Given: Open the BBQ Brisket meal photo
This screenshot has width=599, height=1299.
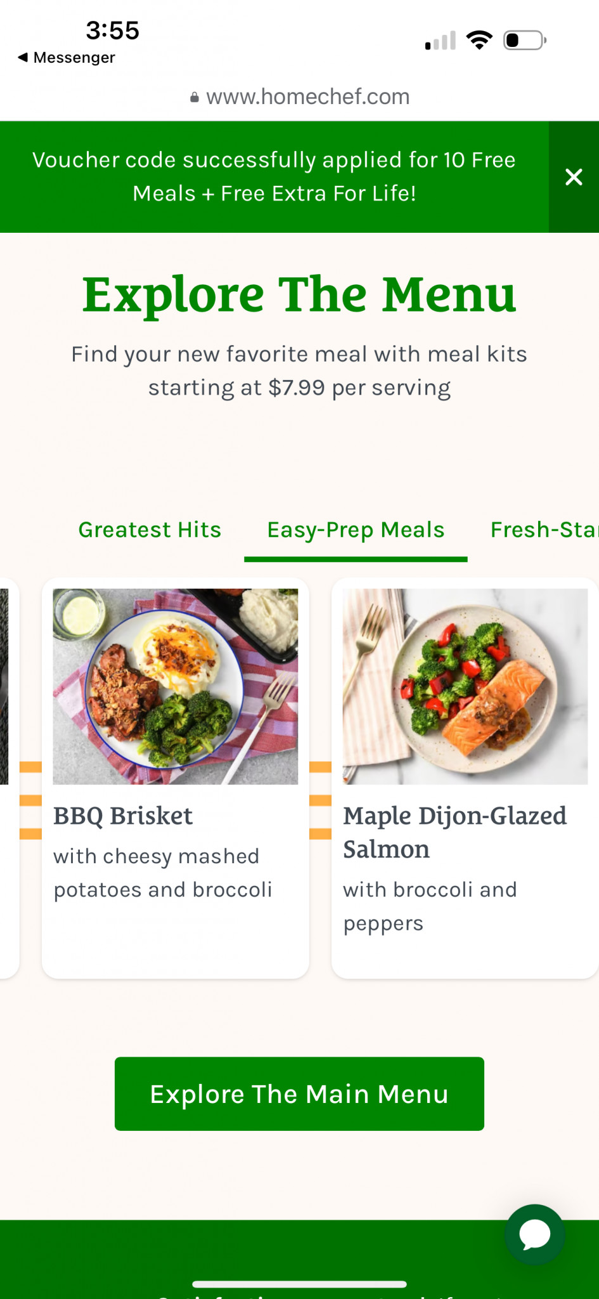Looking at the screenshot, I should 176,686.
